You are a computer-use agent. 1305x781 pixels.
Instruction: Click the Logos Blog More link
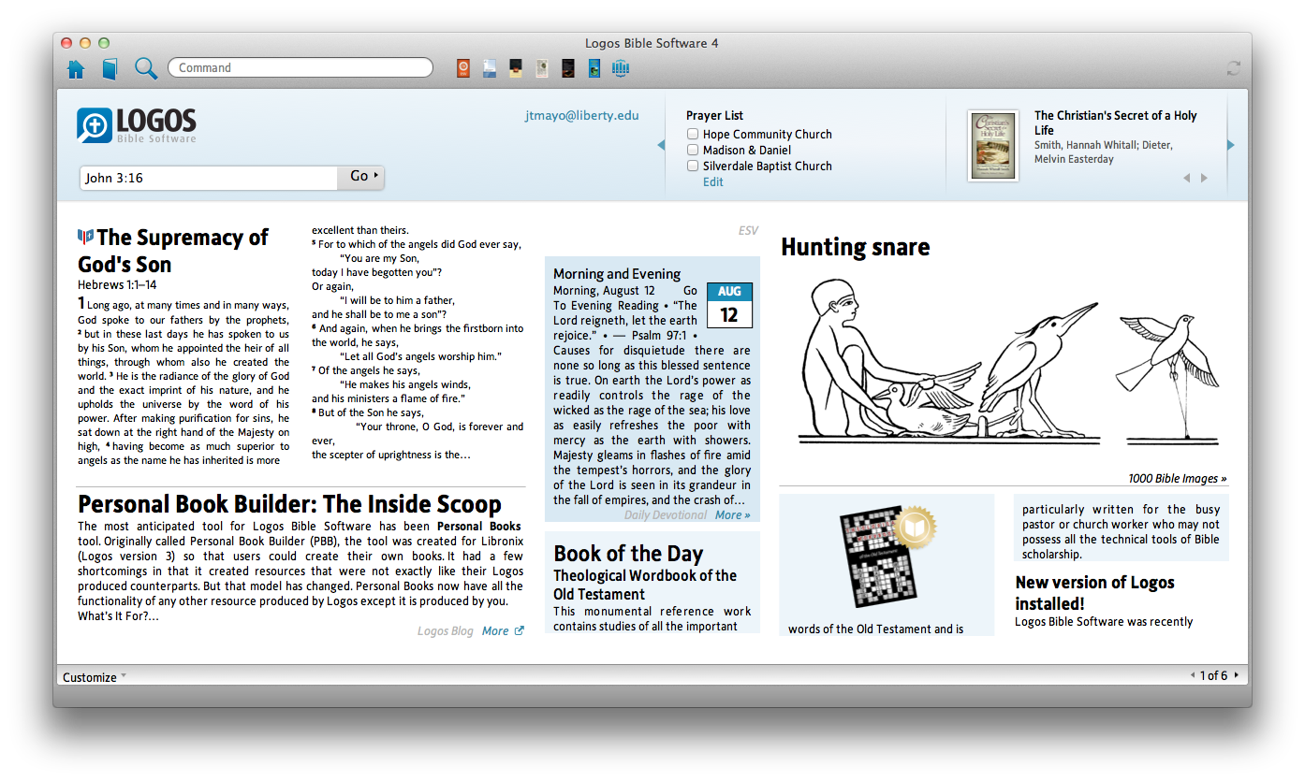495,631
